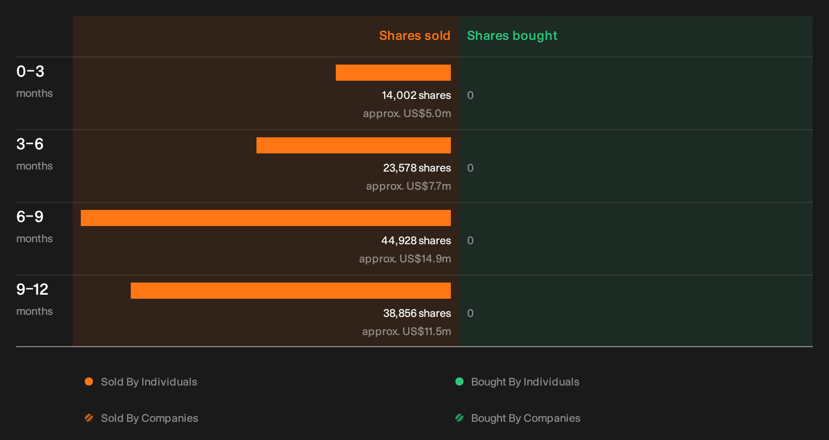Screen dimensions: 829x440
Task: Select the 0-3 months orange bar
Action: (x=393, y=73)
